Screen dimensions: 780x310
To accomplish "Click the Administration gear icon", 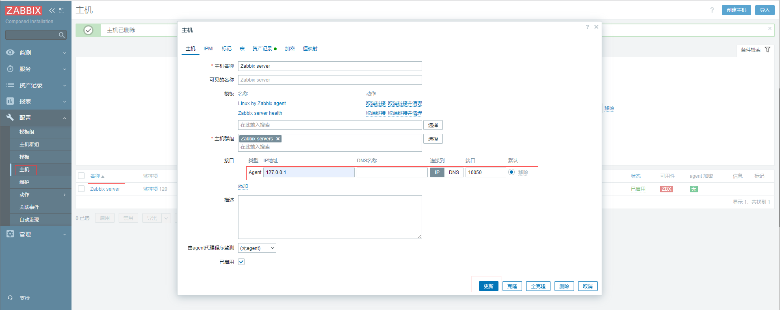I will pyautogui.click(x=10, y=234).
